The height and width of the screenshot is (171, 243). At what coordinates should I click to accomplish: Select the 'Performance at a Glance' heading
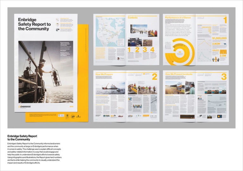(x=178, y=18)
